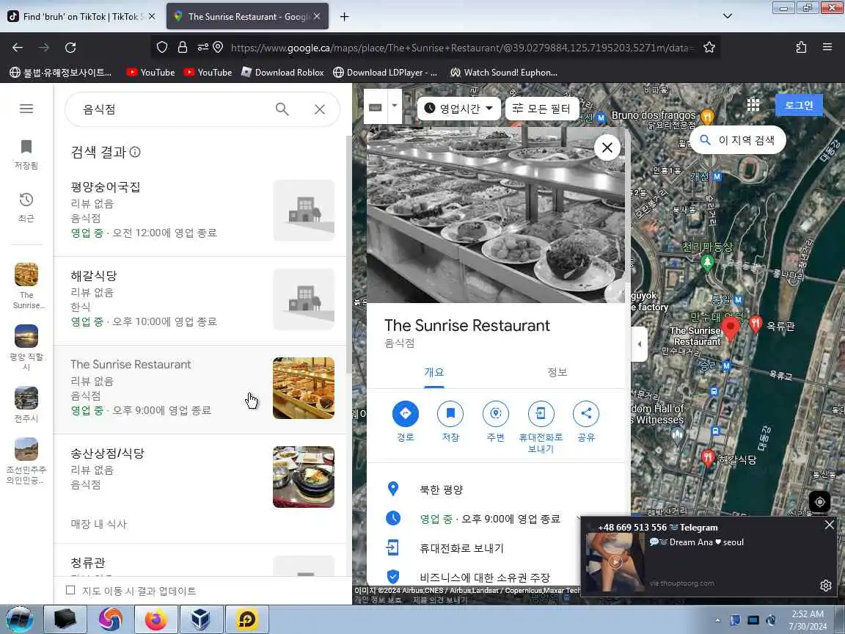Click the 해갈식당 map pin

708,458
